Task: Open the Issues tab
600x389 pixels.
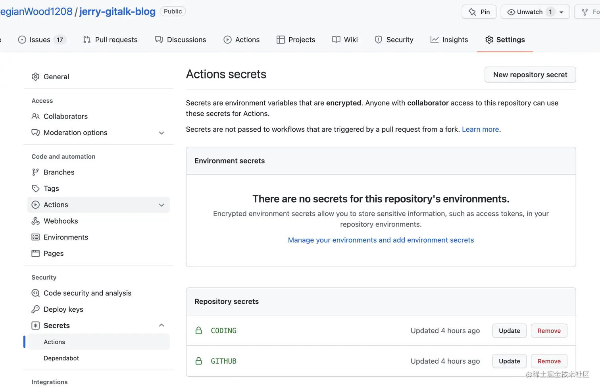Action: 42,40
